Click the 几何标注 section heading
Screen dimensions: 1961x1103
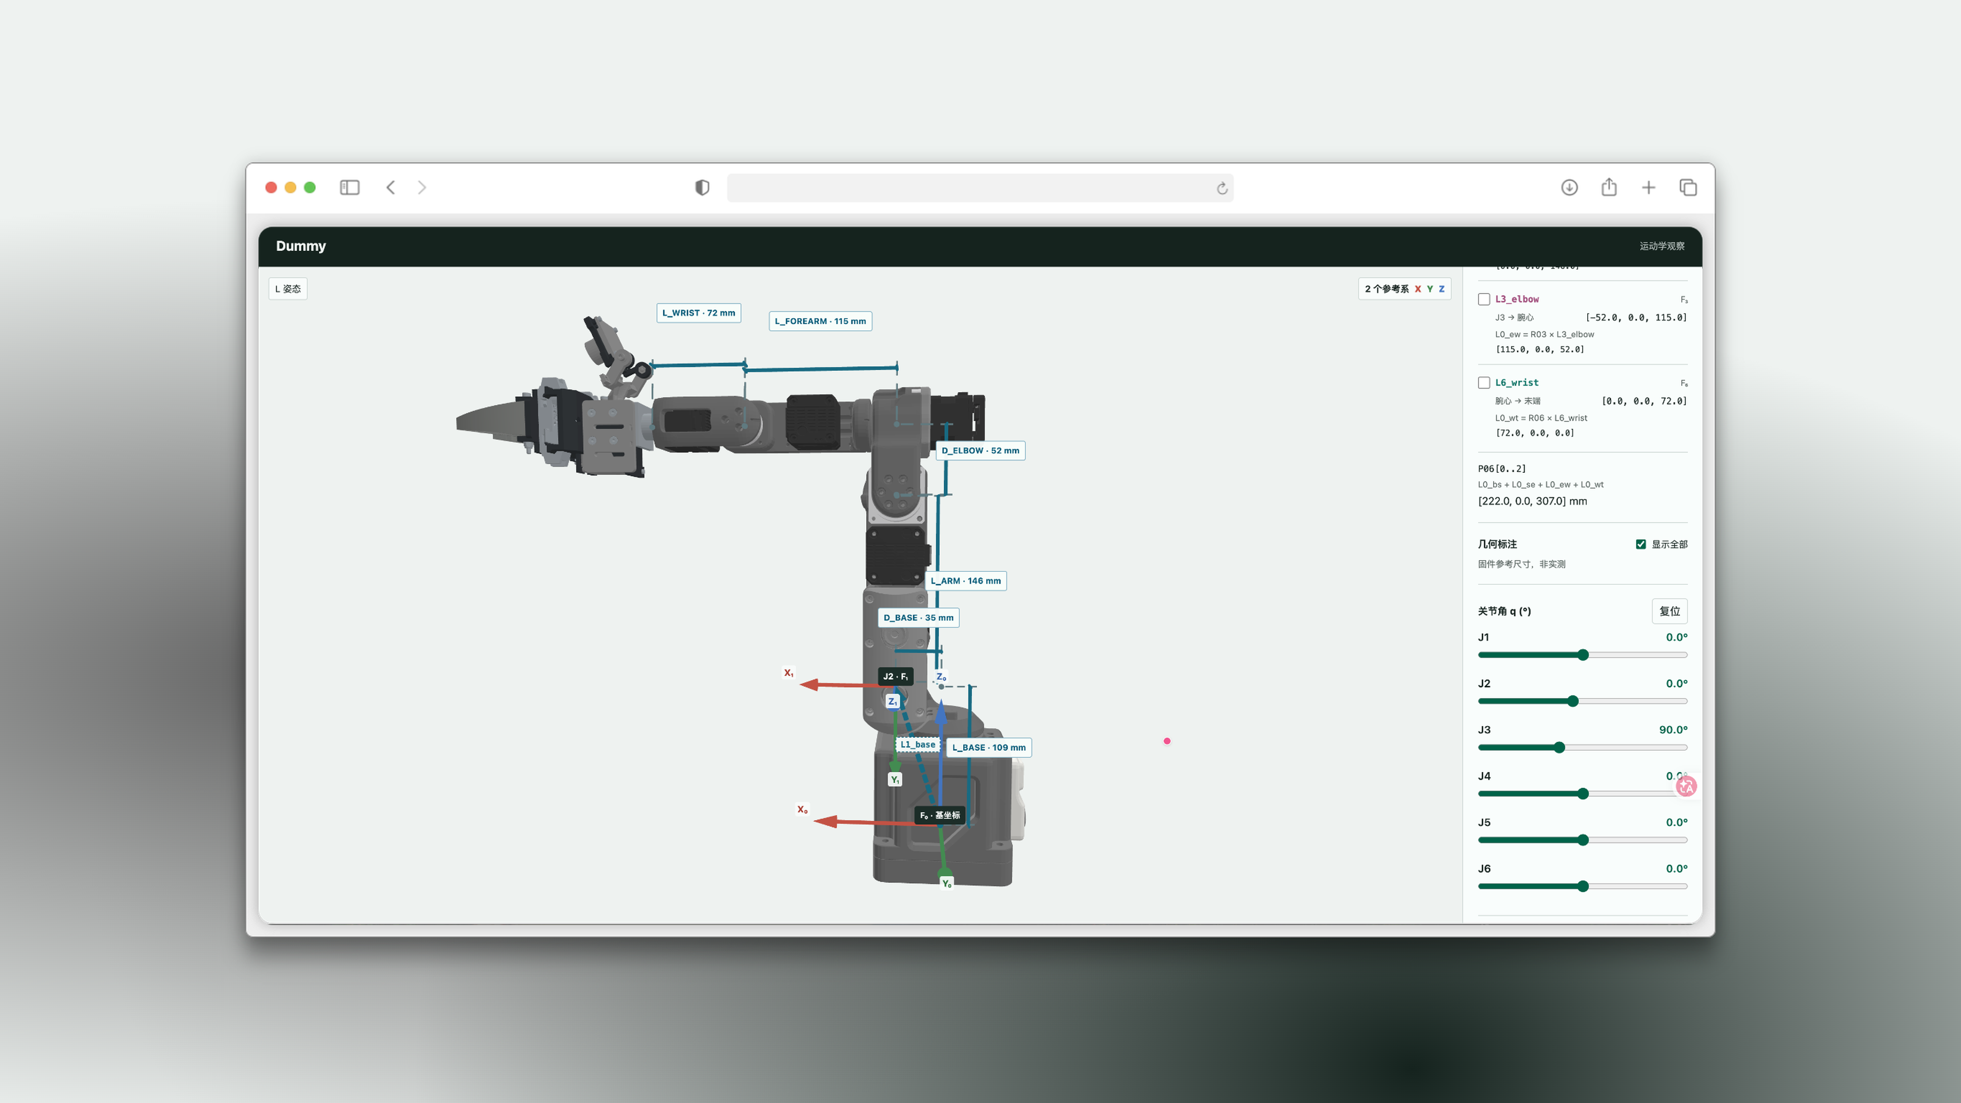tap(1497, 544)
